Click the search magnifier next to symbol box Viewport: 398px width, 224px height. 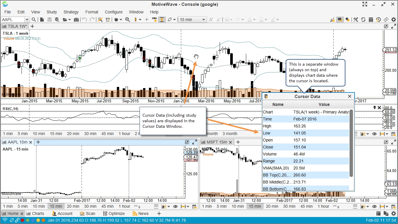click(34, 20)
